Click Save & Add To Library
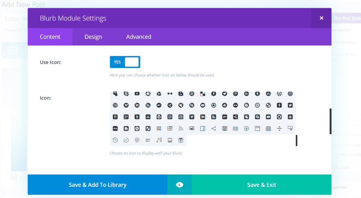Screen dimensions: 361x198 98,185
